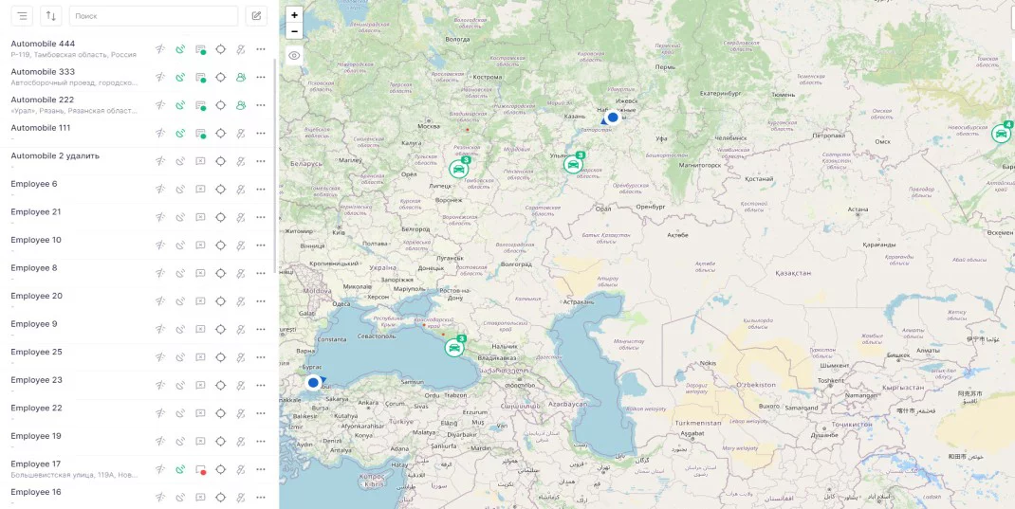
Task: Click blue location marker near Казань
Action: [613, 118]
